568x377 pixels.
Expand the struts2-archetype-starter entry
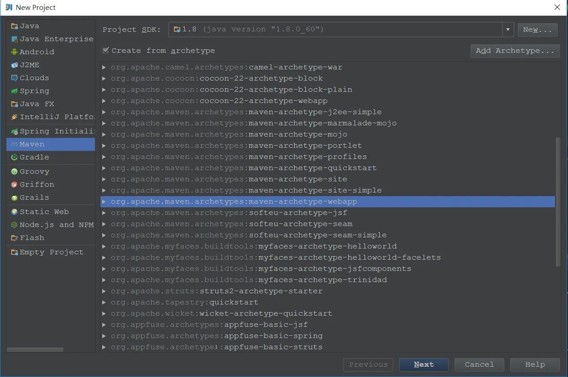pos(104,291)
